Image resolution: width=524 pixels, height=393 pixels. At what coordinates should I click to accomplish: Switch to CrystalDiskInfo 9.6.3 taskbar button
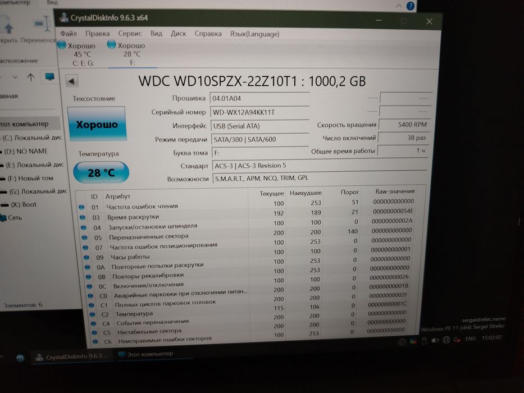click(72, 357)
